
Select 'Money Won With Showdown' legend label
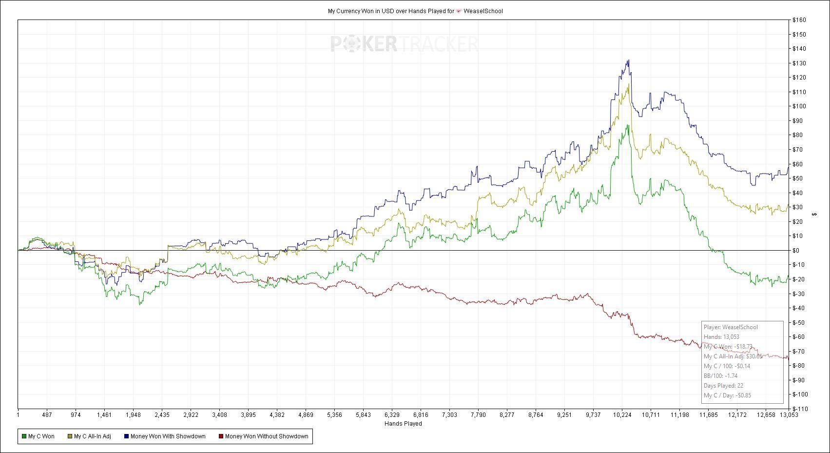pyautogui.click(x=168, y=436)
